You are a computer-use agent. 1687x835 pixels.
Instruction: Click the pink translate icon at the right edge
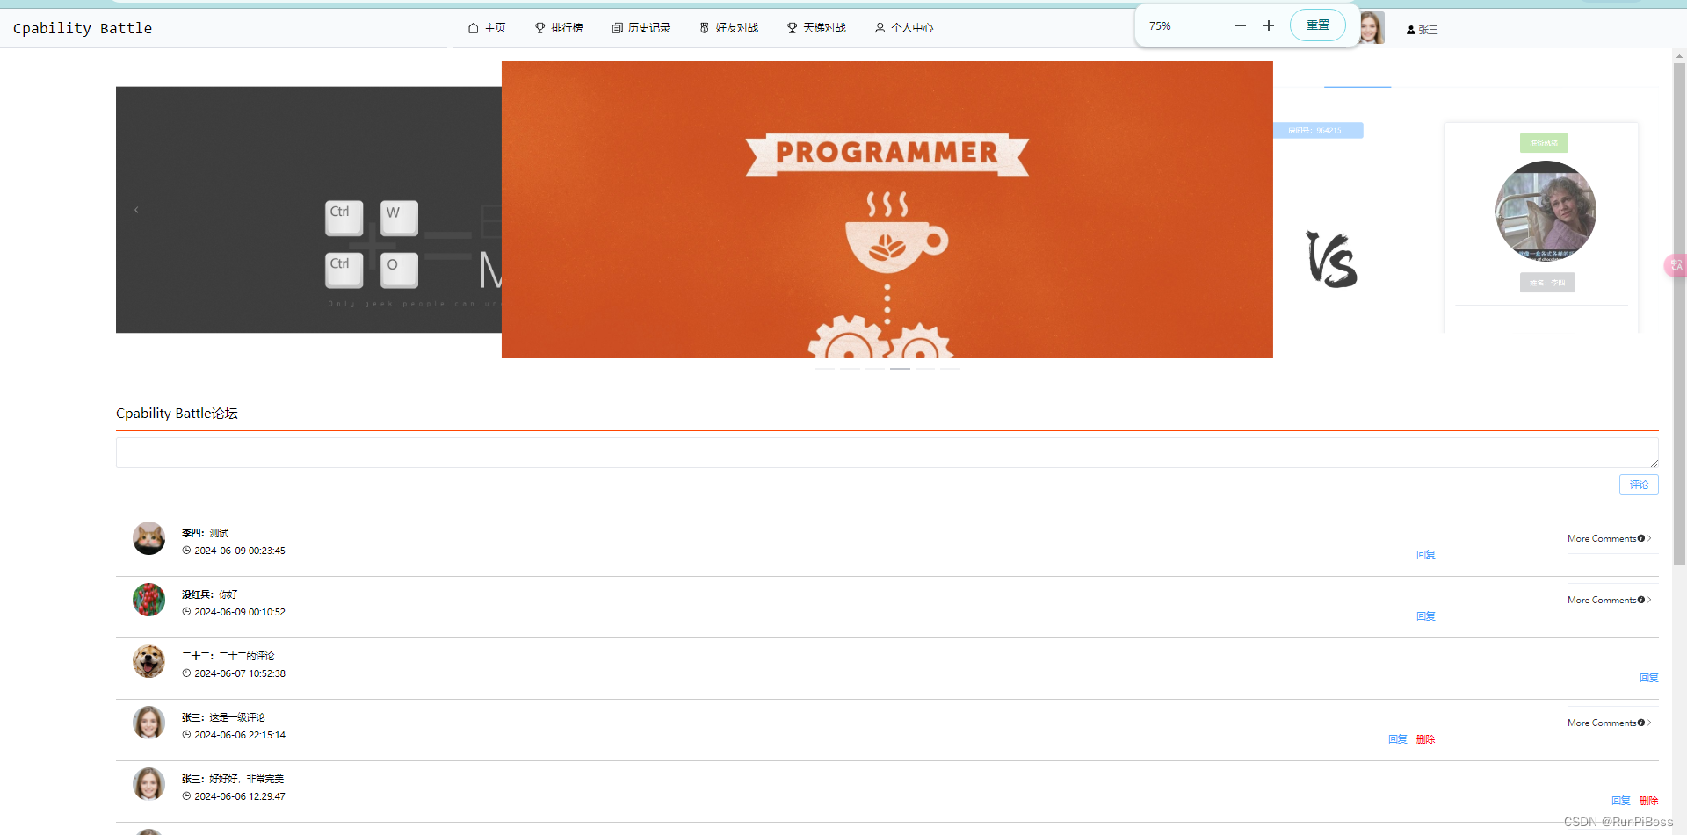[x=1676, y=265]
